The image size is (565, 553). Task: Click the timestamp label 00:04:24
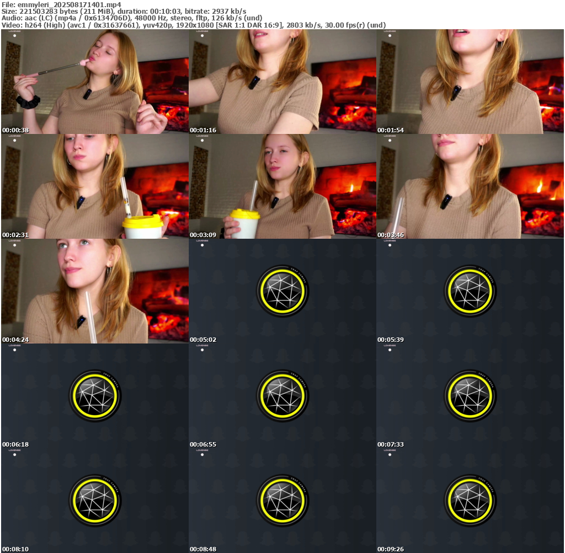coord(15,340)
